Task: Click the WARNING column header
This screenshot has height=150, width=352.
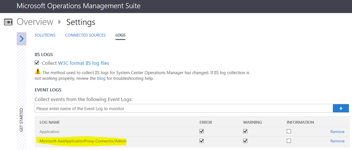Action: tap(253, 122)
